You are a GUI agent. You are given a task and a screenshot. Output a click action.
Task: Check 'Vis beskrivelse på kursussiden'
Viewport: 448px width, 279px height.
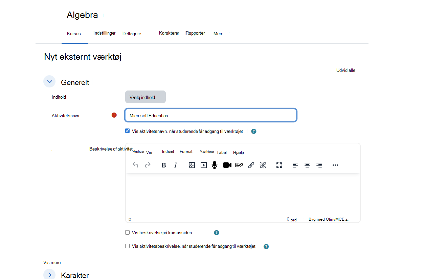point(128,233)
